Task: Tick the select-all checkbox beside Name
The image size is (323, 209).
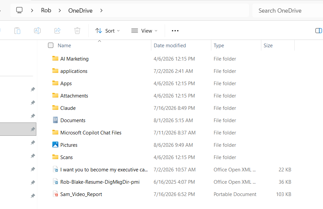Action: (51, 45)
